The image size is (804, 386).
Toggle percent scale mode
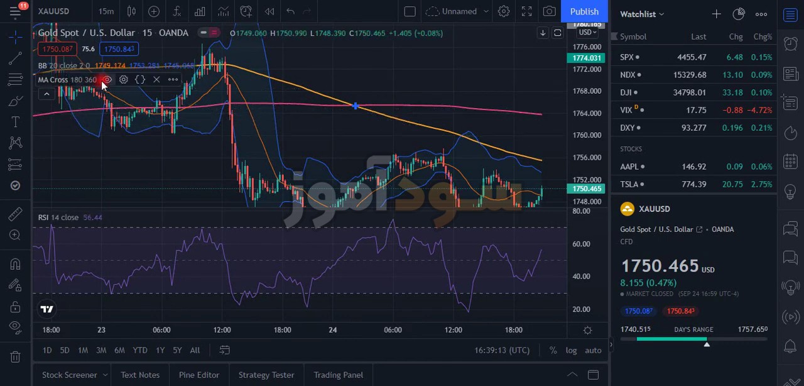[553, 350]
